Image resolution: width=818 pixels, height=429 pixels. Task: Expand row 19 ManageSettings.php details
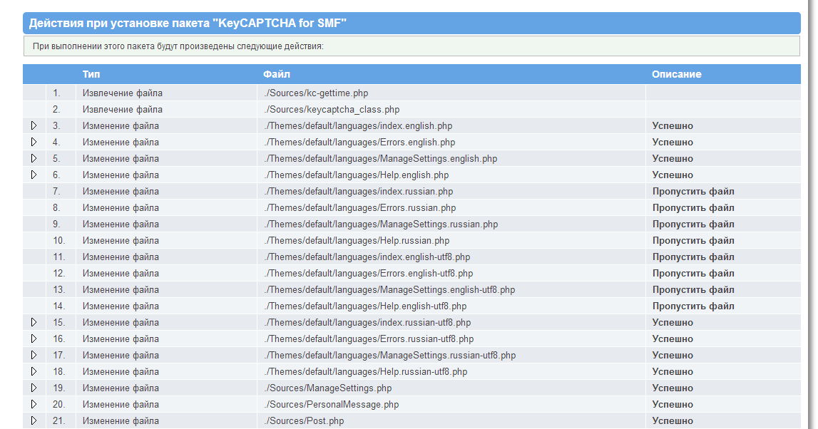click(34, 388)
